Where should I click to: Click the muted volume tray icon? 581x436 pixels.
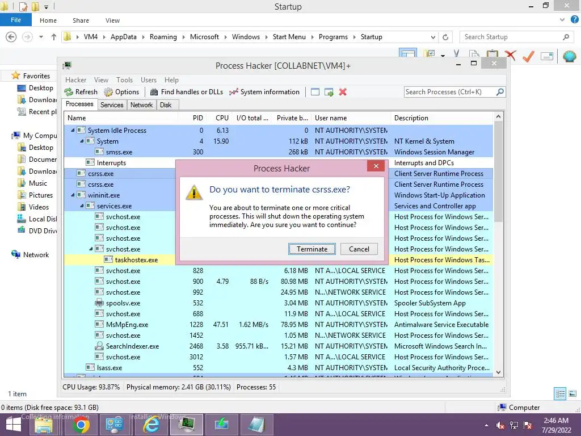coord(500,425)
